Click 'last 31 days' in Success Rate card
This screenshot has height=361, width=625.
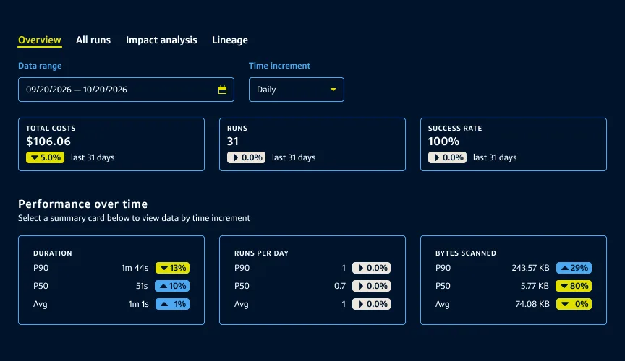[495, 157]
